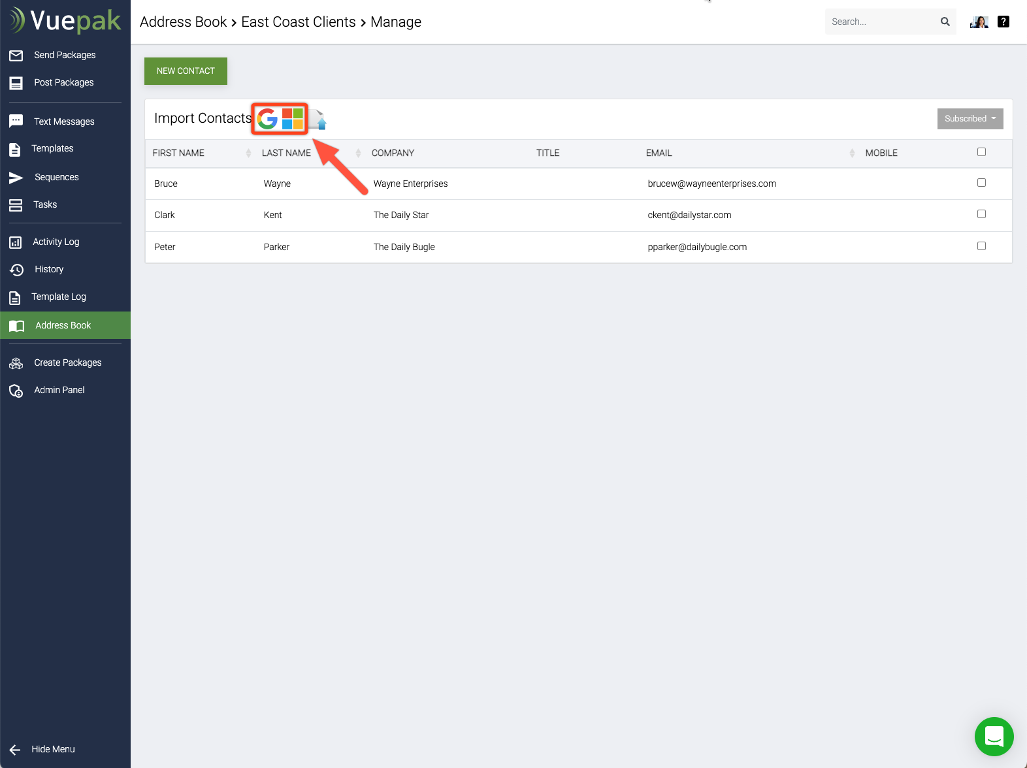Select Clark Kent's row checkbox
Image resolution: width=1027 pixels, height=768 pixels.
(981, 214)
